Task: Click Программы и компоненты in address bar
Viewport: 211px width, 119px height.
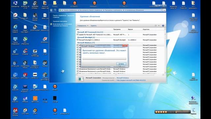Action: pos(113,10)
